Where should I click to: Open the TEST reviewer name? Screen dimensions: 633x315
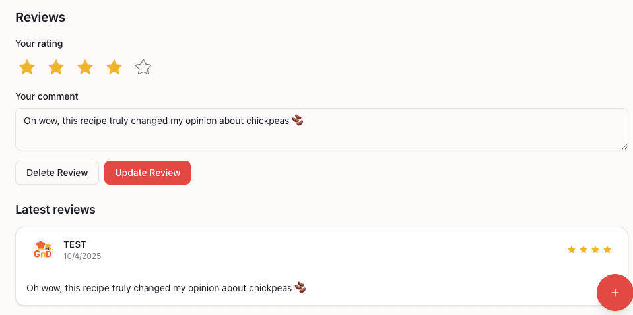[75, 244]
